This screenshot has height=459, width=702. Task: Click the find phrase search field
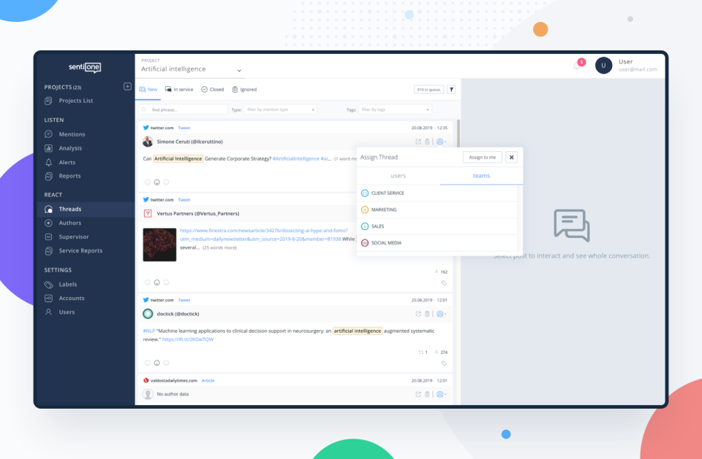[x=184, y=109]
